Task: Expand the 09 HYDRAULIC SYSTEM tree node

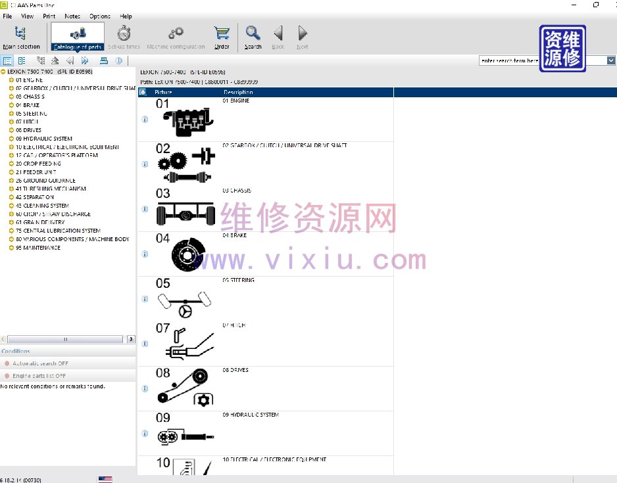Action: click(x=11, y=139)
